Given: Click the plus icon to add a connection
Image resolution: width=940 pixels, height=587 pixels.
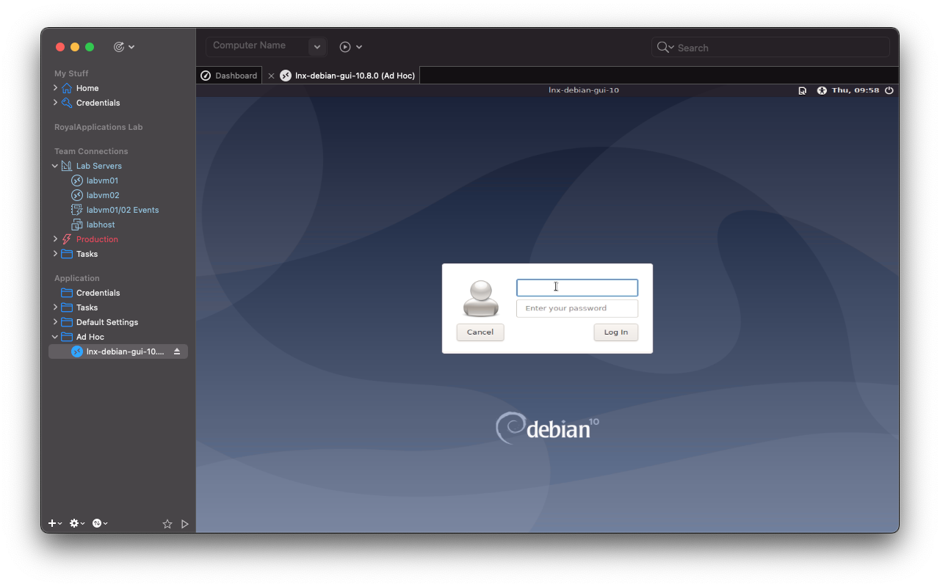Looking at the screenshot, I should pos(51,523).
